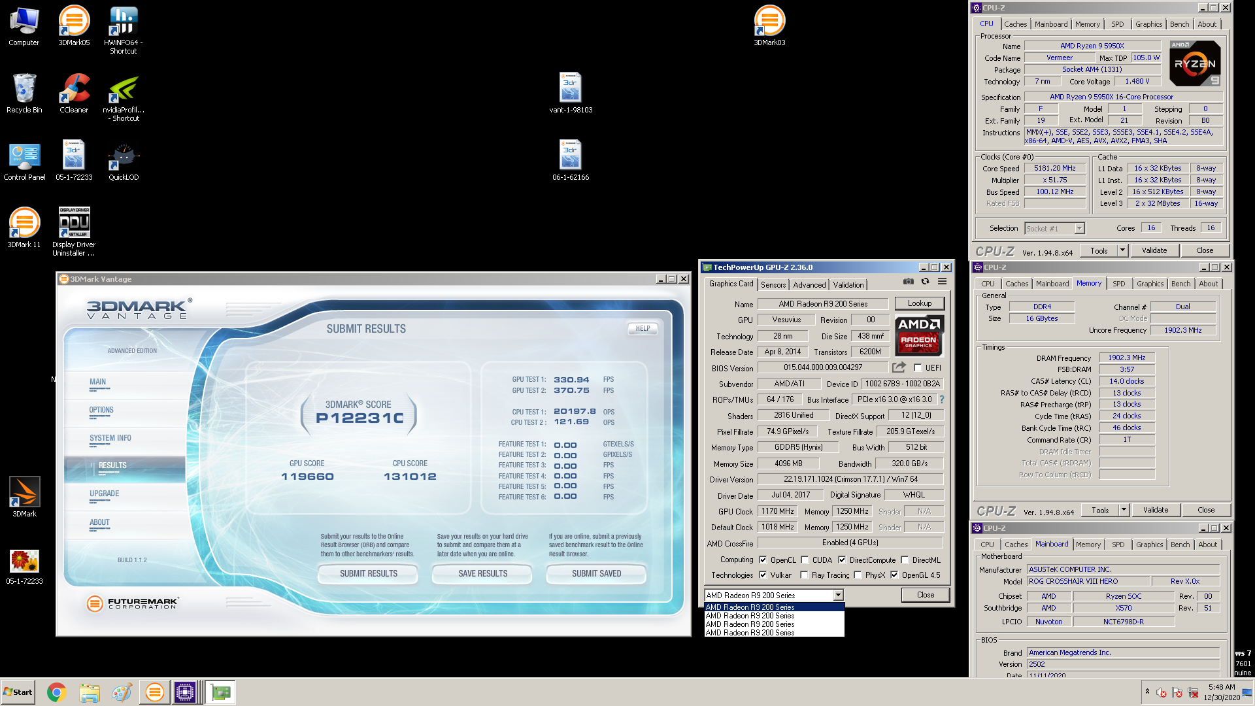1255x706 pixels.
Task: Click the HELP button in 3DMark Vantage
Action: click(x=643, y=328)
